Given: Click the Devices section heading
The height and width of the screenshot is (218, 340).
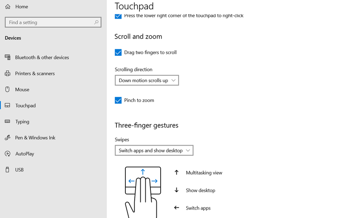Looking at the screenshot, I should coord(13,38).
